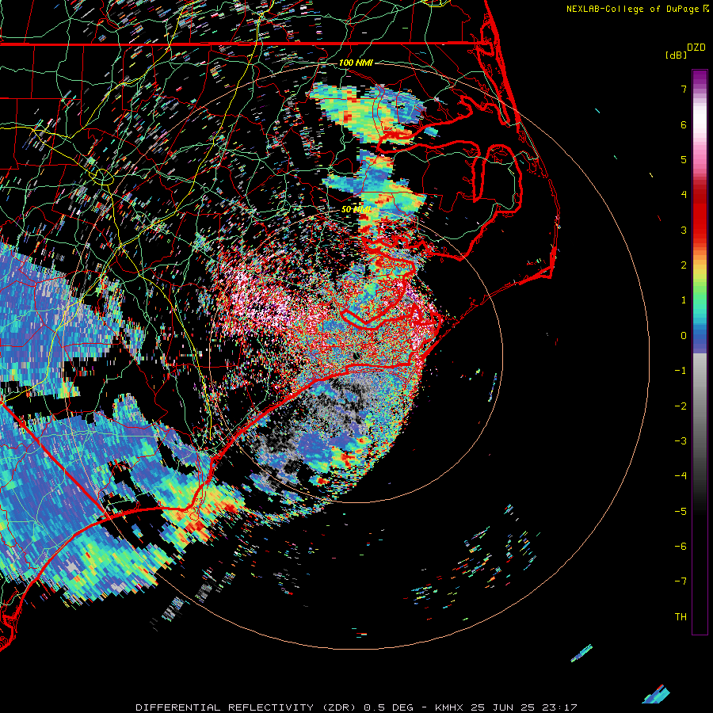Click the [dB] unit label
This screenshot has width=713, height=713.
click(677, 55)
